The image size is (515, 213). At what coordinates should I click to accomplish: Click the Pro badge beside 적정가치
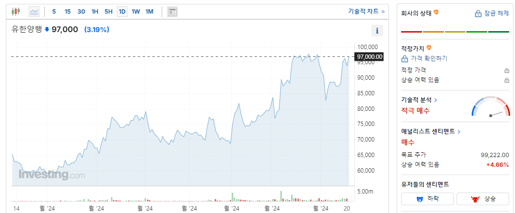429,48
